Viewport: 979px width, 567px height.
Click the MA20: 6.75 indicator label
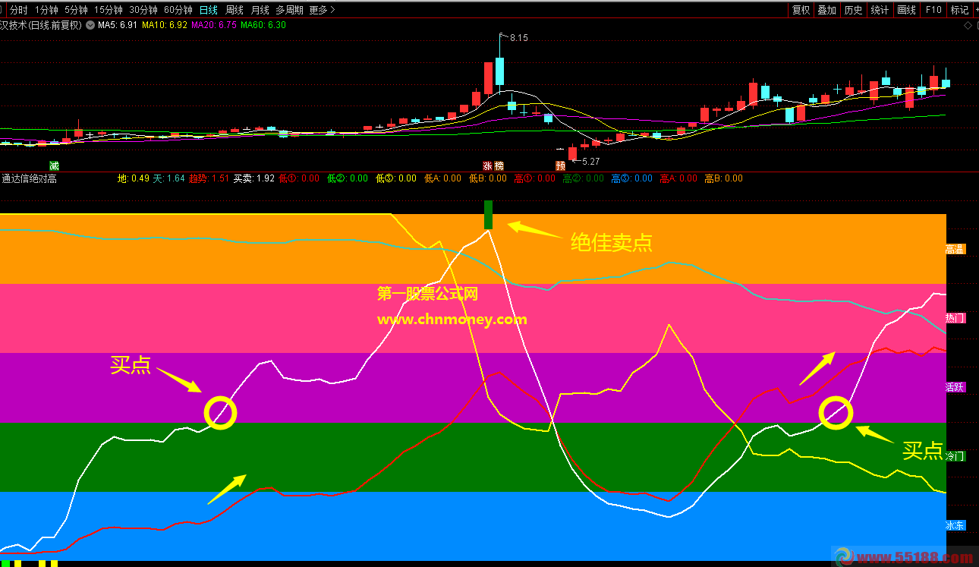(213, 25)
